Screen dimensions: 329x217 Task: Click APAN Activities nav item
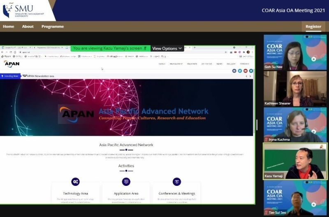(207, 64)
